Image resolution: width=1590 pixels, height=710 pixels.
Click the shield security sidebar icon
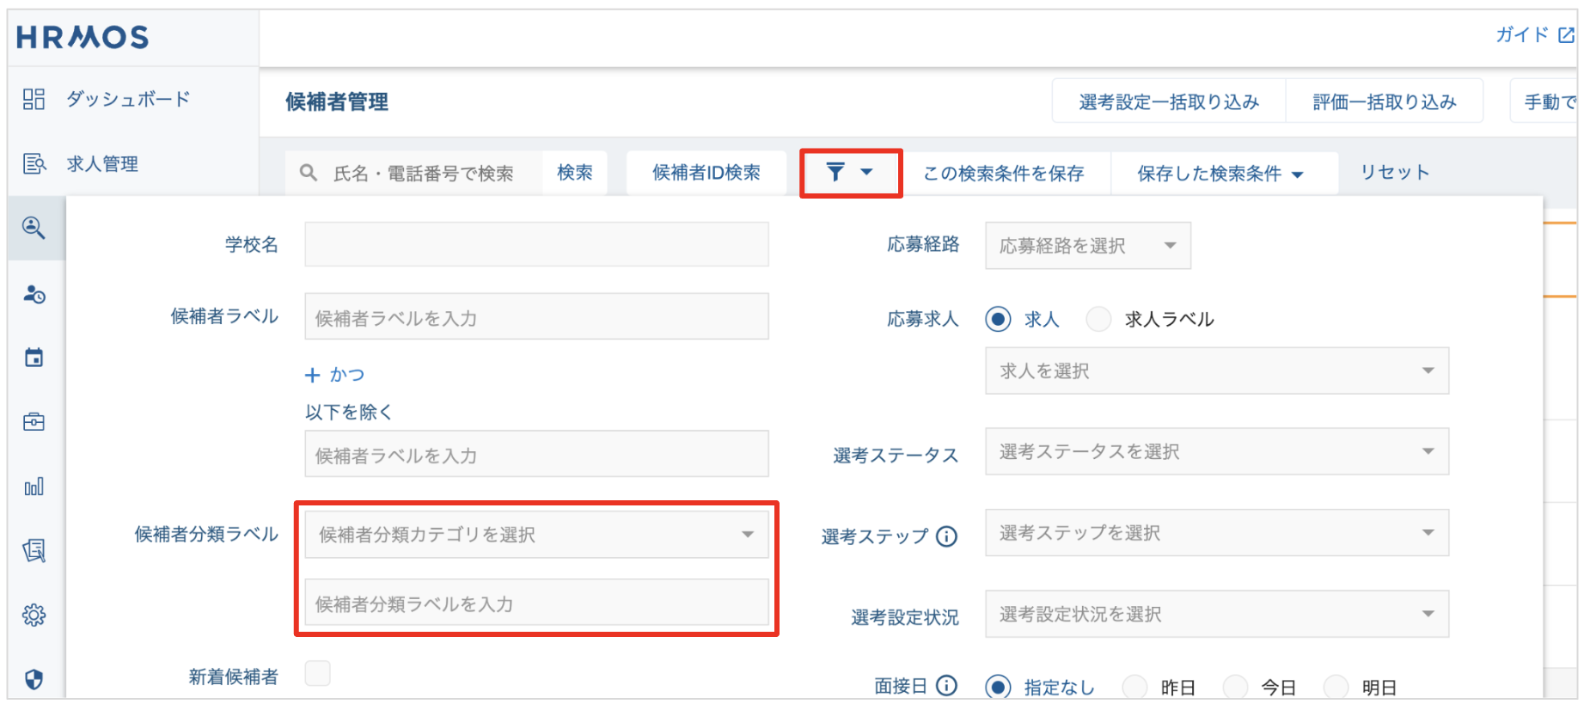(x=34, y=679)
